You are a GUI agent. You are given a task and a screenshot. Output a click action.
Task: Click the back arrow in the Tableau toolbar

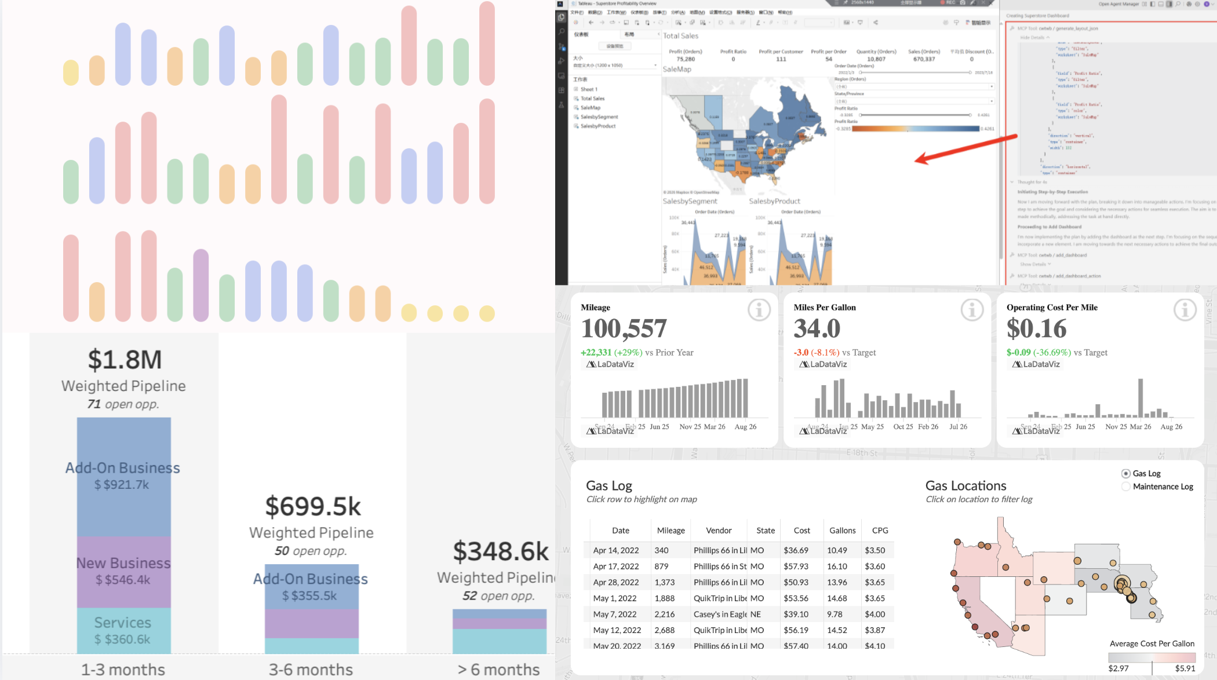click(591, 23)
